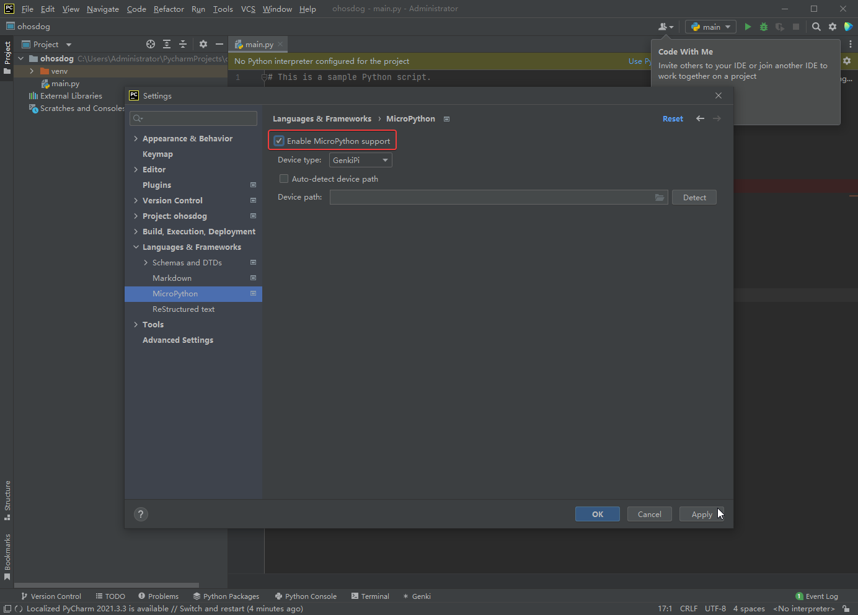Screen dimensions: 858x615
Task: Open the Structure tool window
Action: pyautogui.click(x=7, y=500)
